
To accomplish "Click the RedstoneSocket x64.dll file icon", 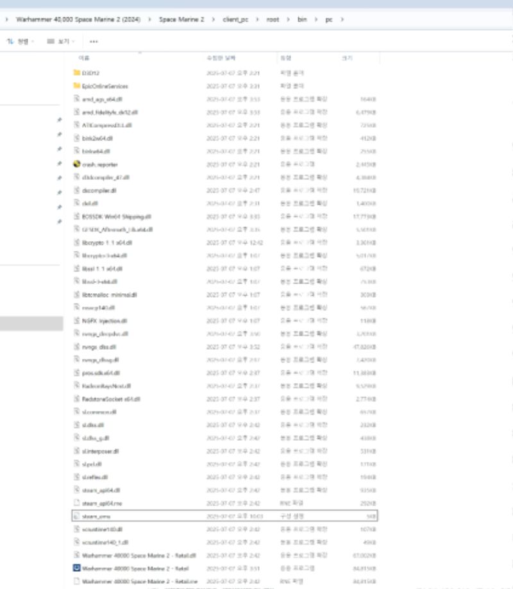I will pyautogui.click(x=77, y=398).
